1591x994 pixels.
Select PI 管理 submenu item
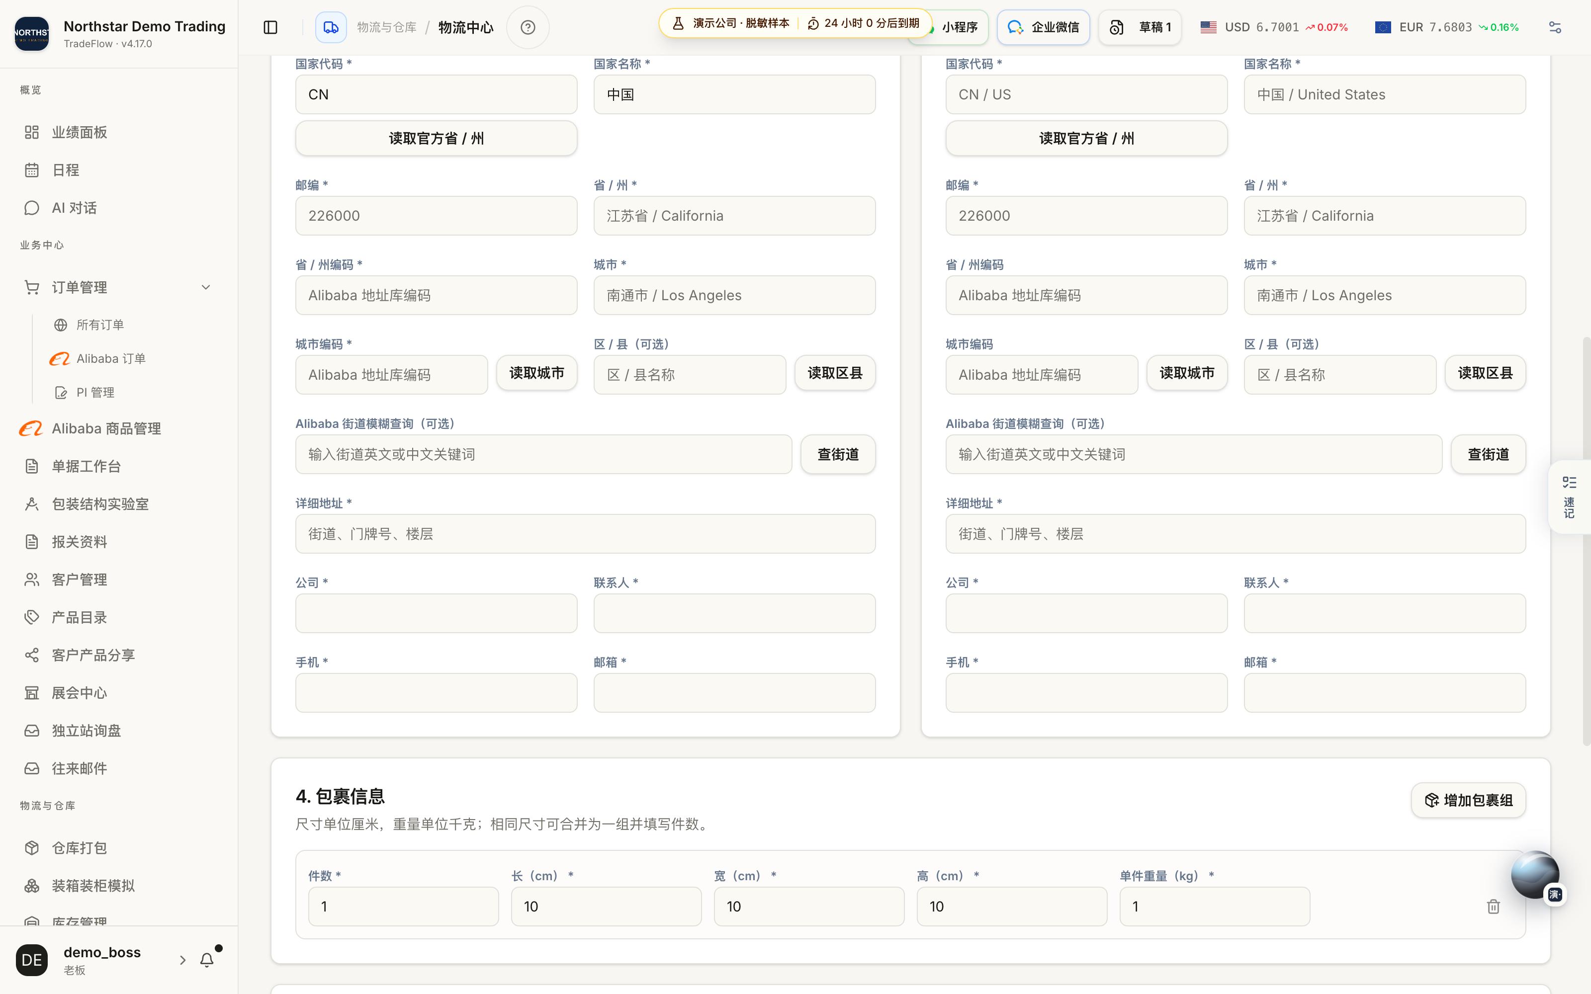coord(94,393)
